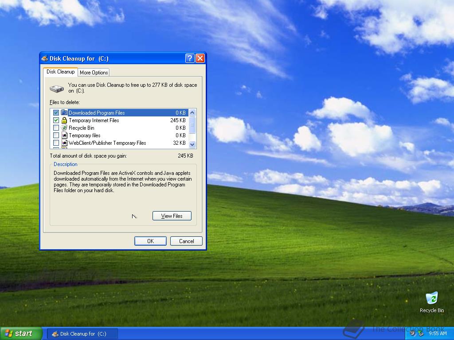Screen dimensions: 454x340
Task: Click the WebClient/Publisher Temporary Files row icon
Action: click(x=64, y=143)
